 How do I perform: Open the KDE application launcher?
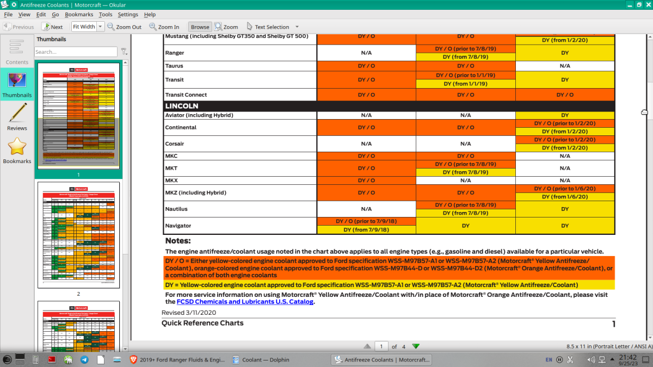point(7,359)
